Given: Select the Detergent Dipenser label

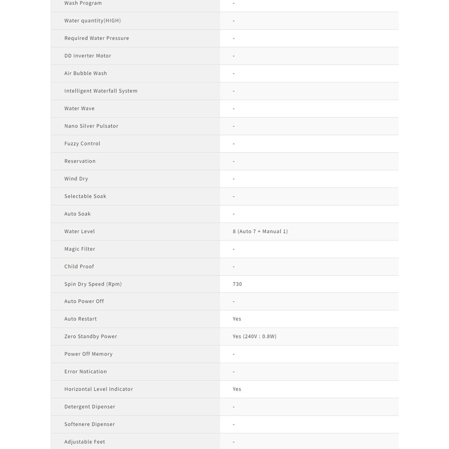Looking at the screenshot, I should tap(90, 407).
